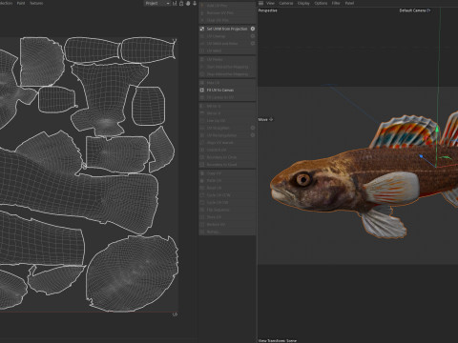The image size is (458, 343).
Task: Open UV Rectangularize options gear
Action: 253,135
